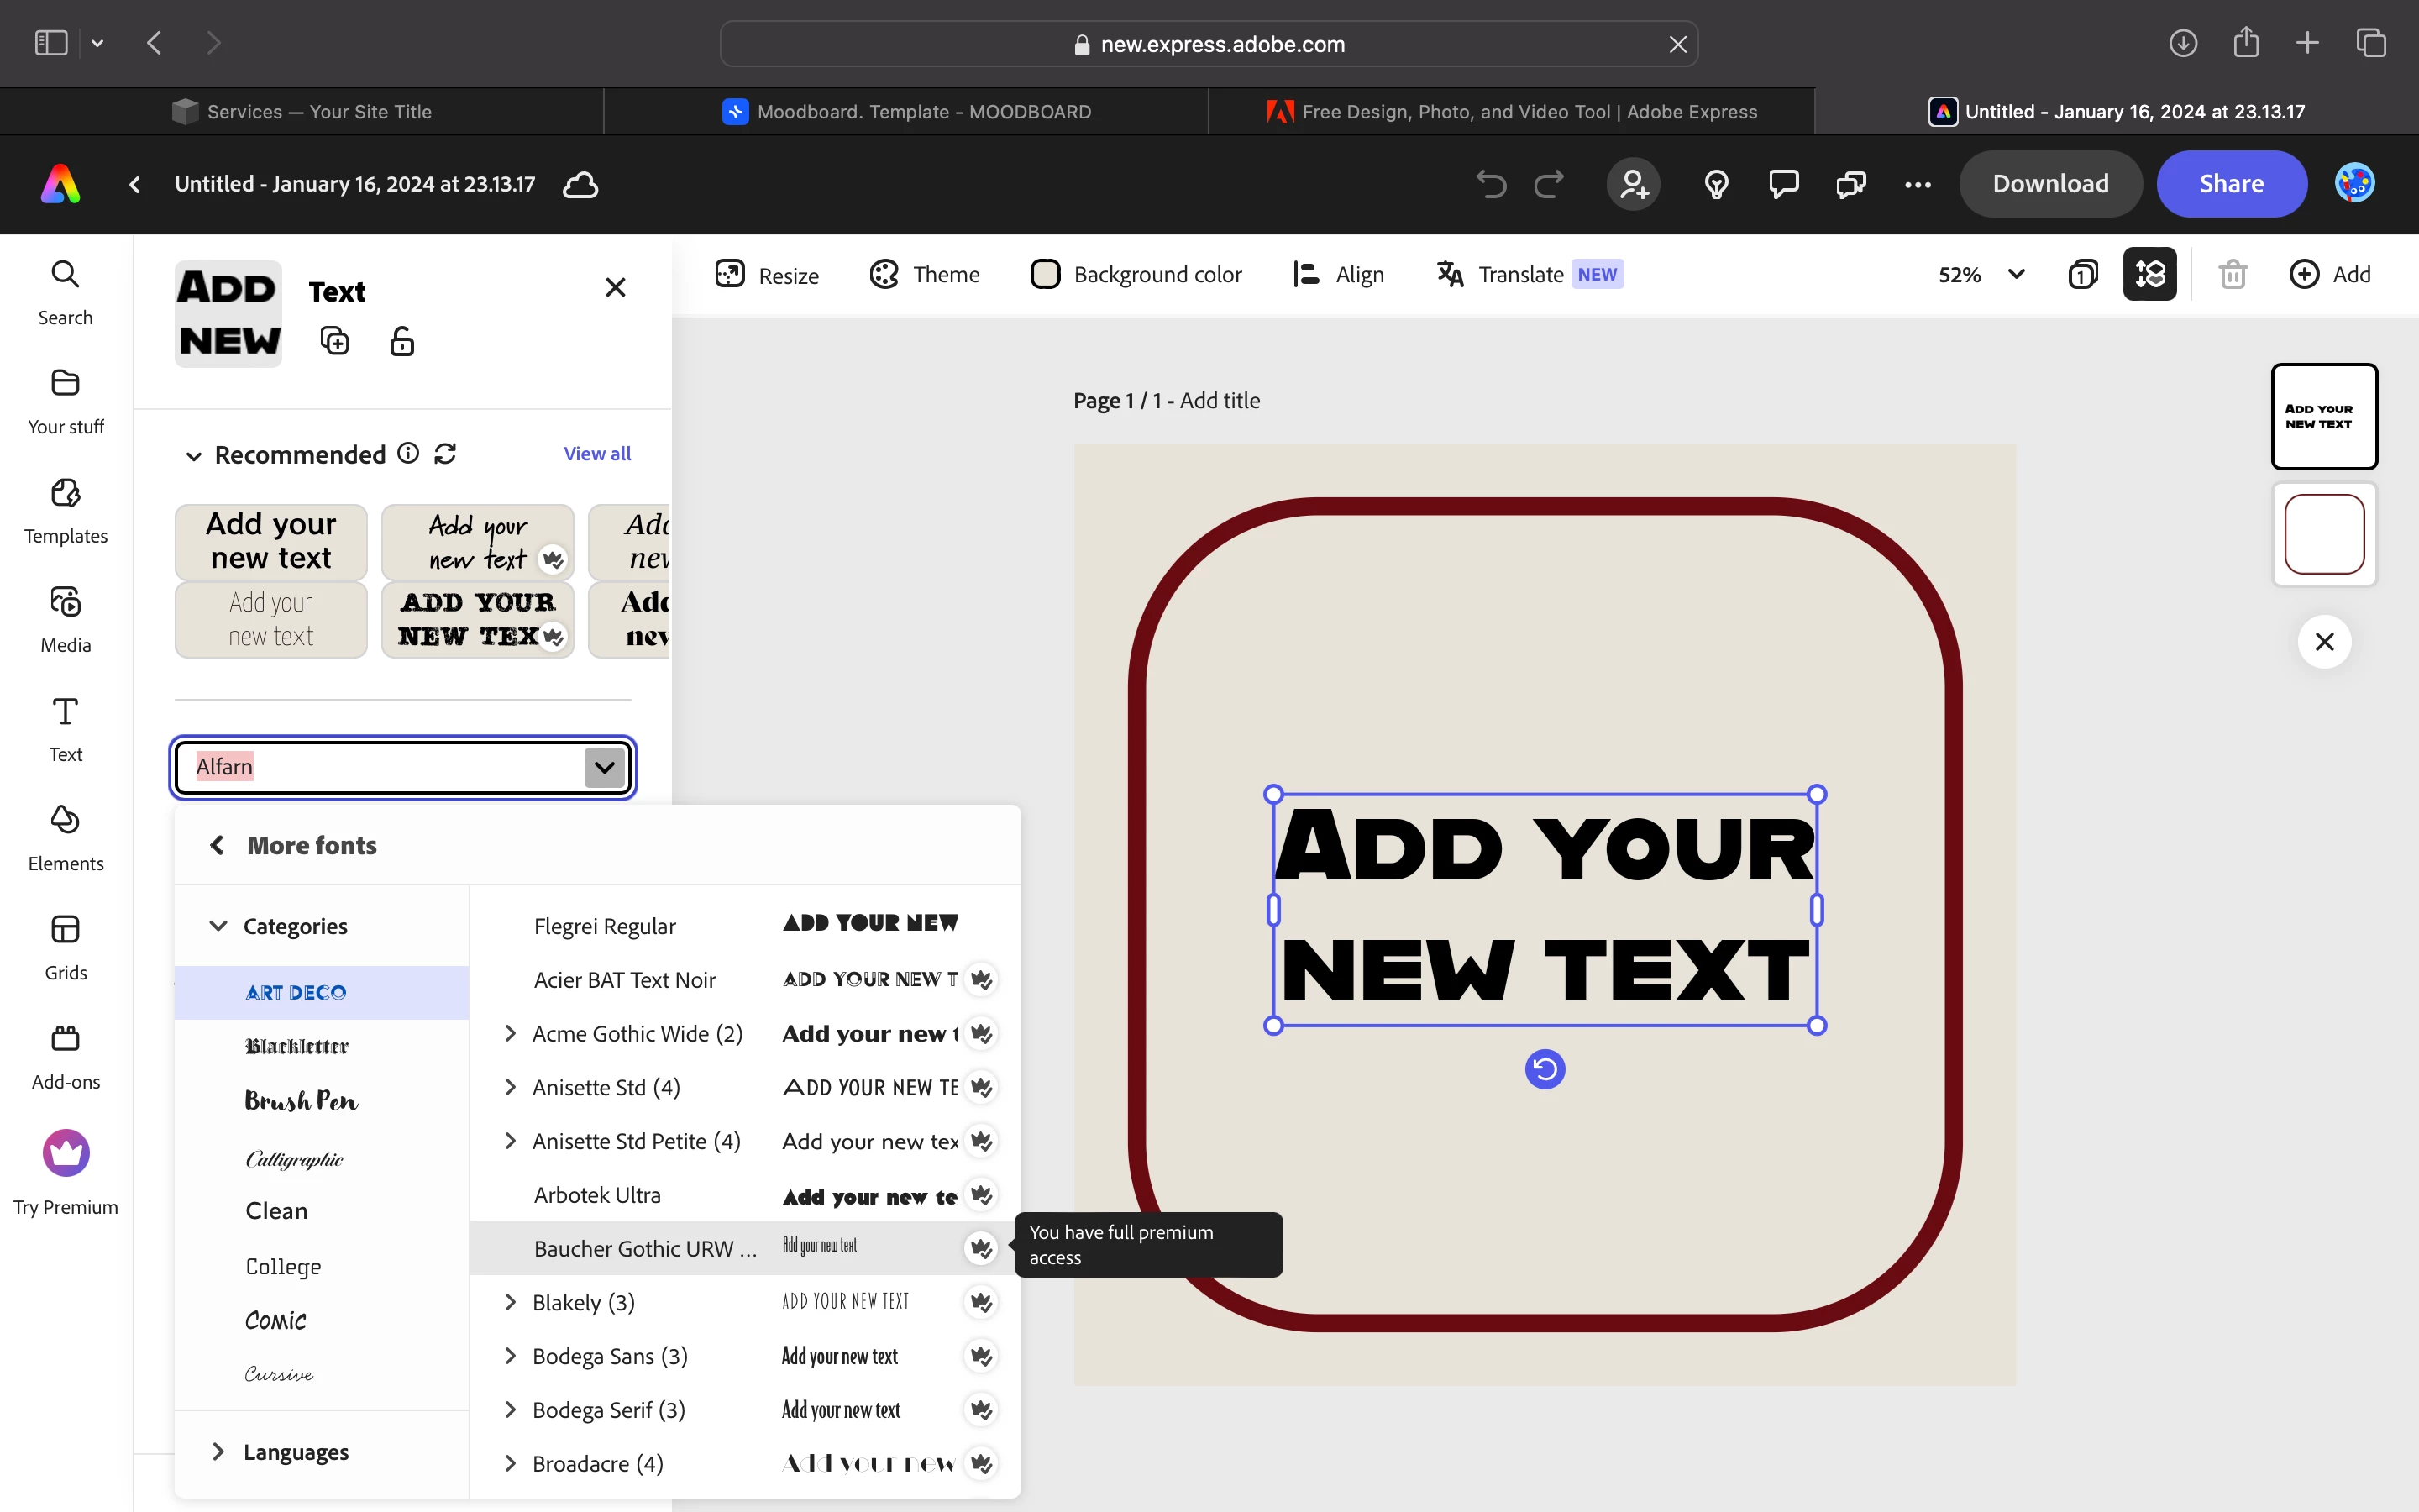Expand the Acme Gothic Wide font family
The image size is (2419, 1512).
pyautogui.click(x=511, y=1033)
